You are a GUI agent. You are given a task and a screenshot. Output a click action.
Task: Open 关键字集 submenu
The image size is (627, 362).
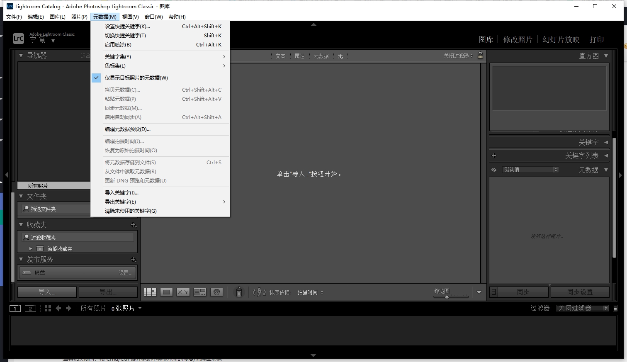160,56
